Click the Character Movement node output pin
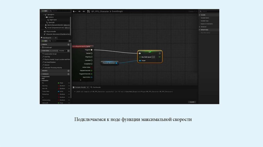 [116, 63]
